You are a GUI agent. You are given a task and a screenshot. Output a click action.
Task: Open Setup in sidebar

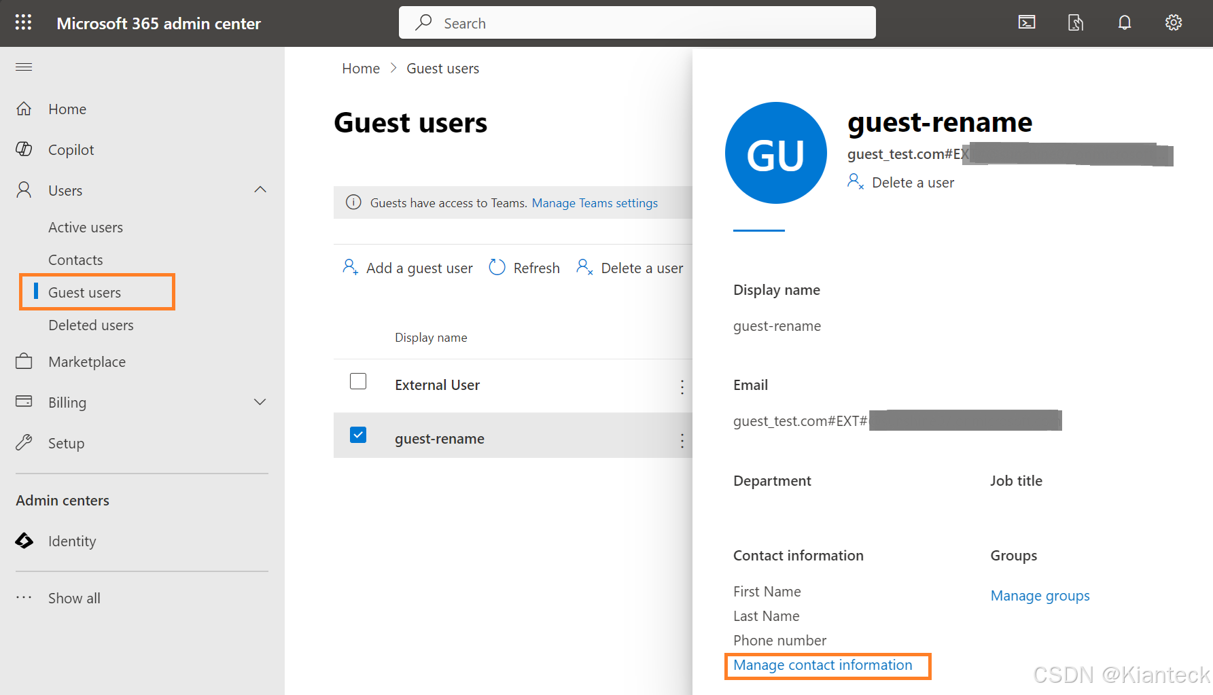66,444
